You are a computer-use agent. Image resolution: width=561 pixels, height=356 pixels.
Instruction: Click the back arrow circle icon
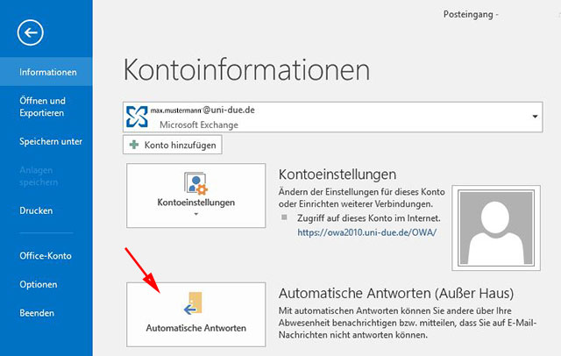click(x=32, y=32)
